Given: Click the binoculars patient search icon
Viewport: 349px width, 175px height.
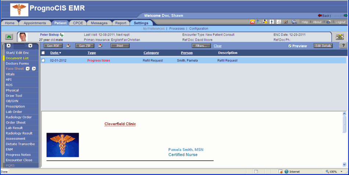Looking at the screenshot, I should point(9,37).
